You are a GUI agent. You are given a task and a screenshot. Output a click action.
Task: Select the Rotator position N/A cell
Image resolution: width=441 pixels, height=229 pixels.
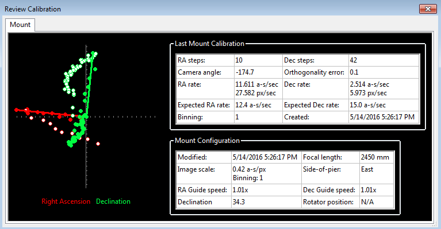click(x=377, y=202)
